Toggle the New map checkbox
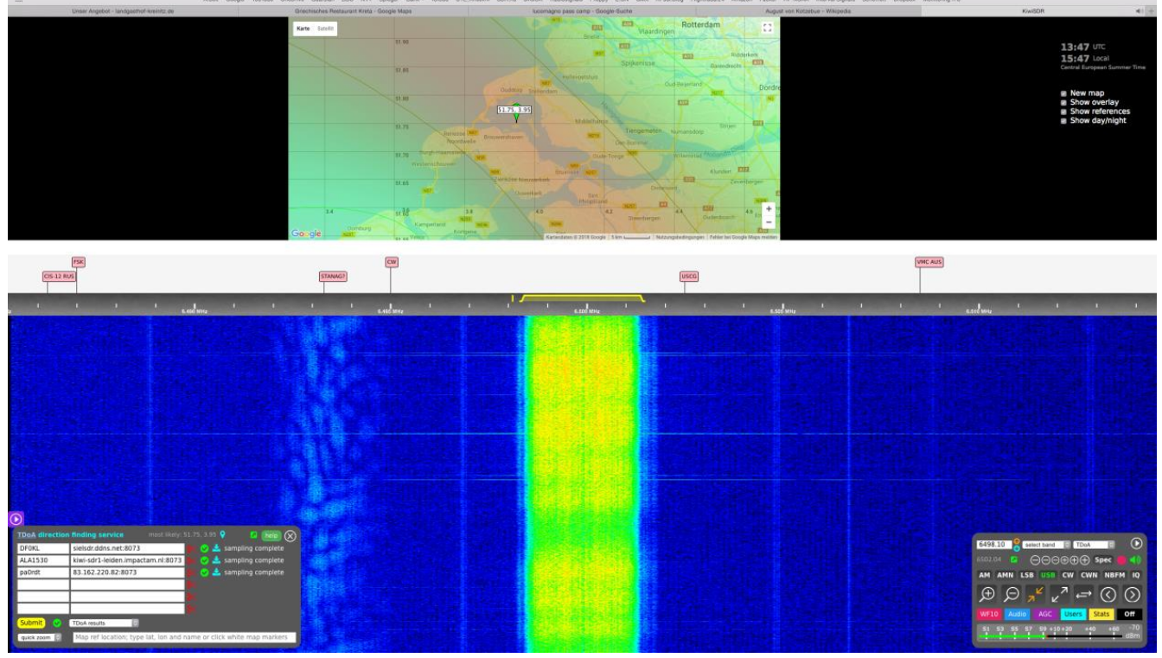The width and height of the screenshot is (1162, 658). 1064,93
